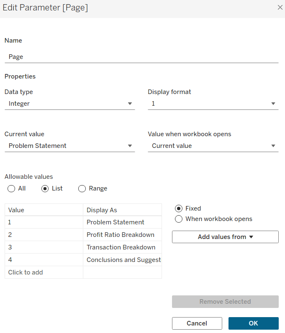285x333 pixels.
Task: Choose When workbook opens radio button
Action: pyautogui.click(x=179, y=219)
